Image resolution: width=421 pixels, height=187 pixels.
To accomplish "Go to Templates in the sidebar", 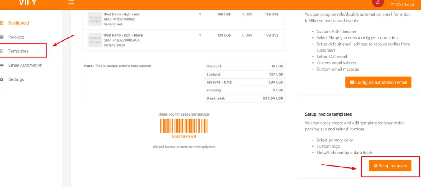I will point(18,51).
